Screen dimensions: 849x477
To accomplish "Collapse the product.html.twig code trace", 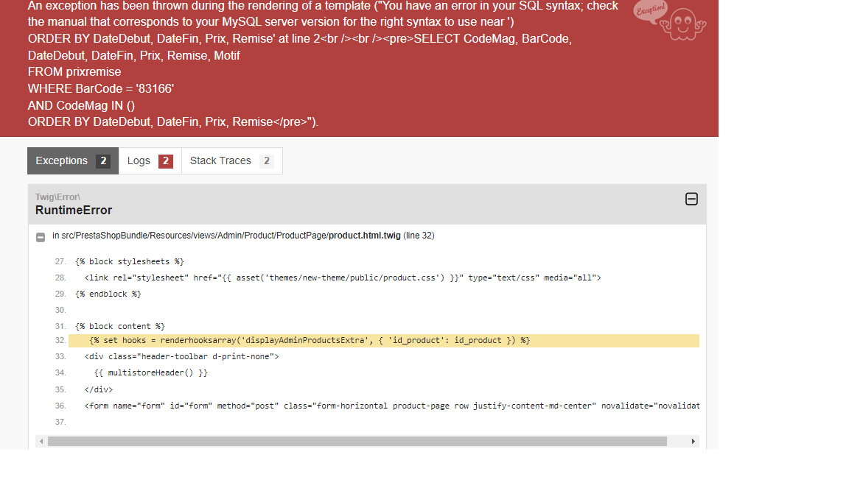I will (x=41, y=237).
